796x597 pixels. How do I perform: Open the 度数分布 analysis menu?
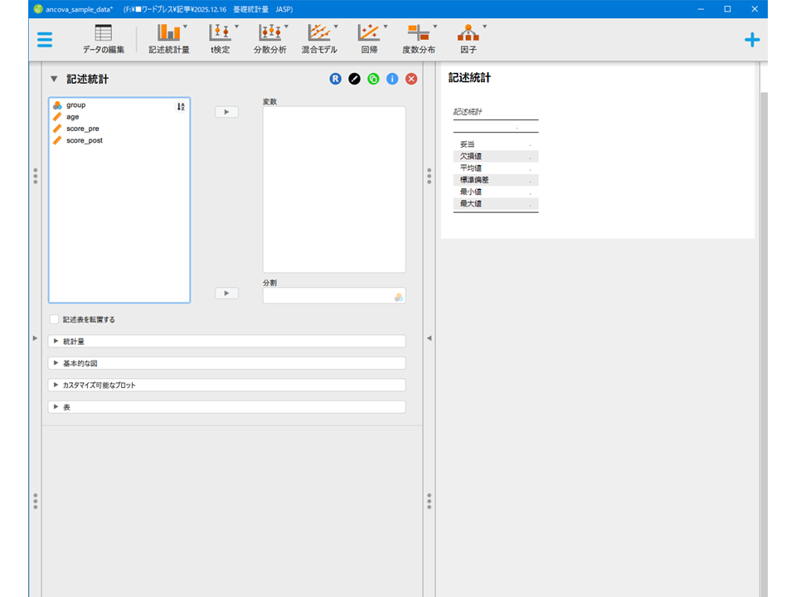tap(419, 39)
